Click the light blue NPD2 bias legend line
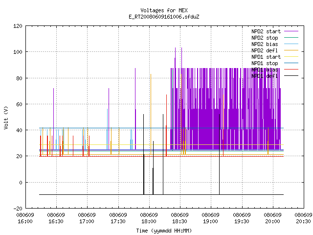This screenshot has width=313, height=235. click(x=291, y=44)
